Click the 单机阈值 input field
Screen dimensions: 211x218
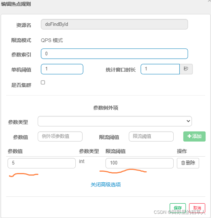[x=62, y=69]
